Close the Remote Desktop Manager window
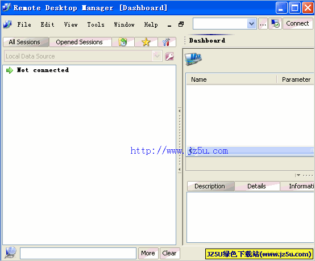 (308, 8)
